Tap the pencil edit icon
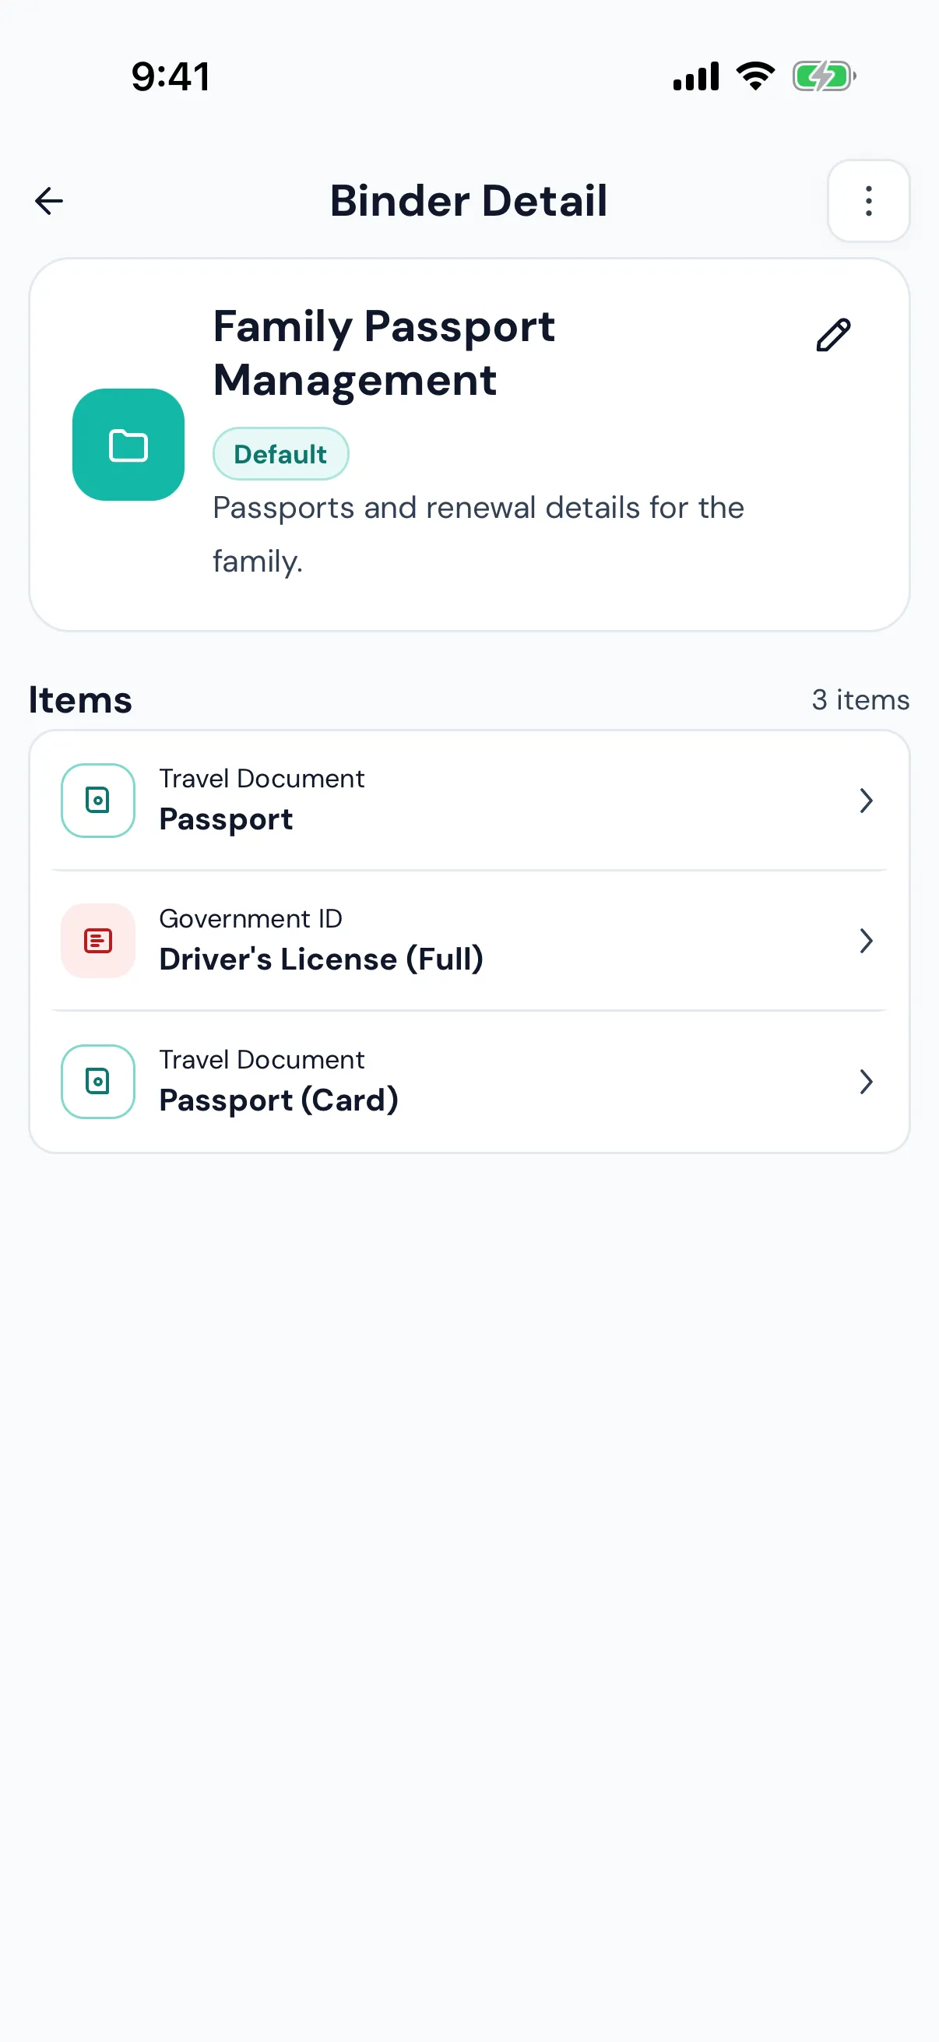 click(x=833, y=335)
